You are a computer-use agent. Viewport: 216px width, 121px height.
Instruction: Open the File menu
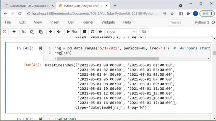(x=8, y=22)
